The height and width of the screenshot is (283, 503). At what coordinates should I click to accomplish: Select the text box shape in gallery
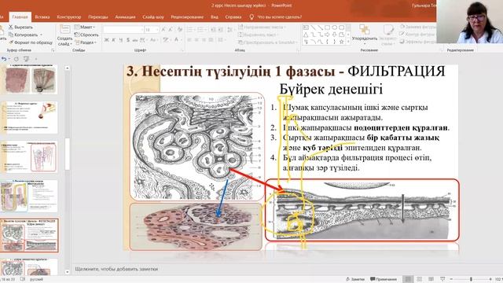click(x=306, y=28)
